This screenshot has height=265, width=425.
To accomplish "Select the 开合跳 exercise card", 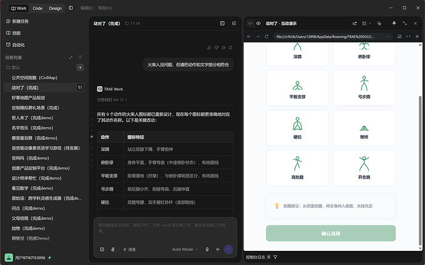I will [x=364, y=168].
